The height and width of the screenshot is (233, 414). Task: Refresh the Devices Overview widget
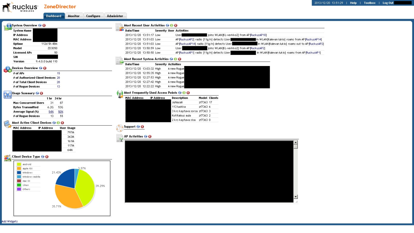pos(41,68)
